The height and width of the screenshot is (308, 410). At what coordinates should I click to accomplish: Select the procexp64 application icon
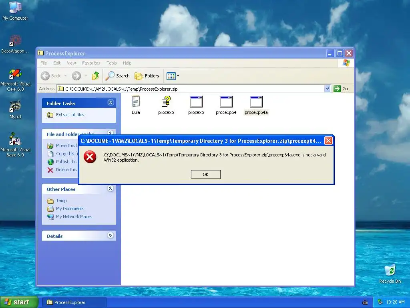tap(226, 105)
